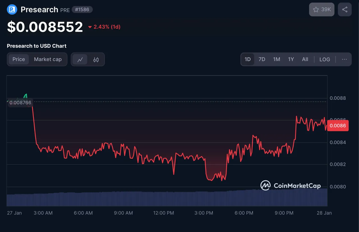The image size is (359, 232).
Task: Click the 9:00 PM x-axis label
Action: click(x=284, y=213)
